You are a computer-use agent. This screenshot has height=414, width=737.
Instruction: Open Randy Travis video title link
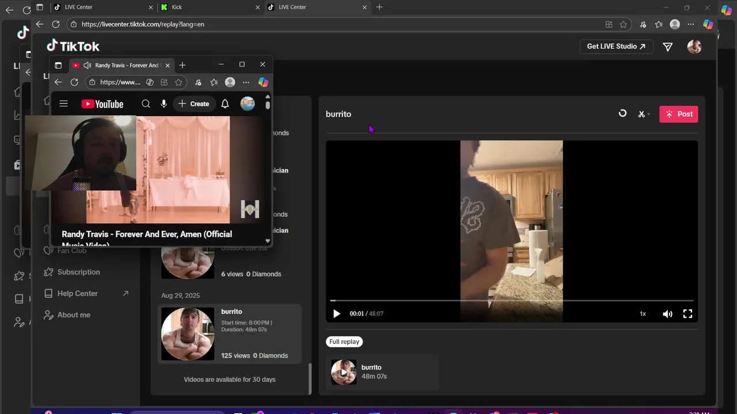pyautogui.click(x=147, y=239)
